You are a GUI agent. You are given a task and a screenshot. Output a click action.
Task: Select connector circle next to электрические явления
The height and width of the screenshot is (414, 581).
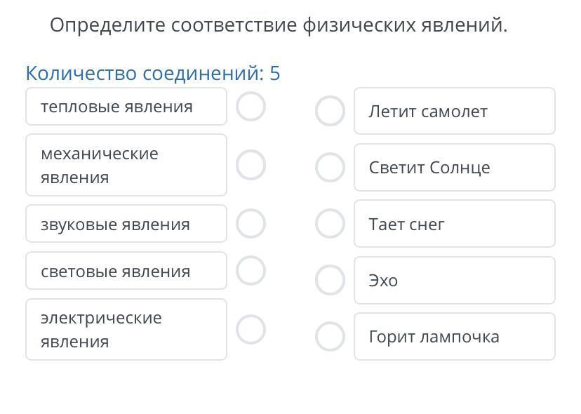point(251,329)
